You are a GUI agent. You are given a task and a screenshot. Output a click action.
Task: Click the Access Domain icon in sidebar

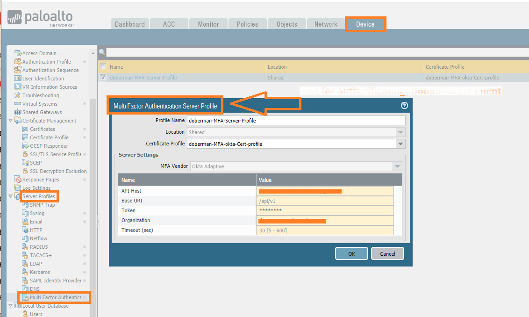[18, 53]
